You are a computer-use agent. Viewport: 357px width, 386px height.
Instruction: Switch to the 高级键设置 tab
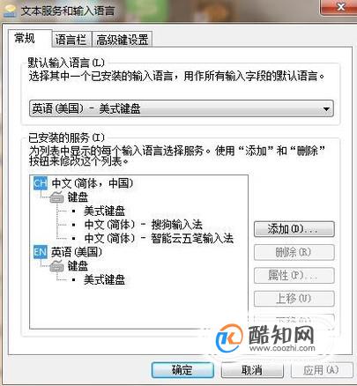coord(123,40)
